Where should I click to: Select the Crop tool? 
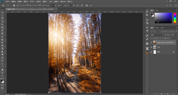click(2, 24)
